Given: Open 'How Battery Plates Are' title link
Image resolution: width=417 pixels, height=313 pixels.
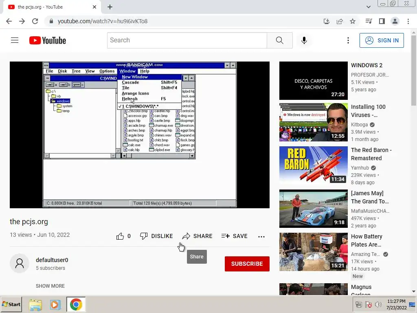Looking at the screenshot, I should click(x=367, y=240).
